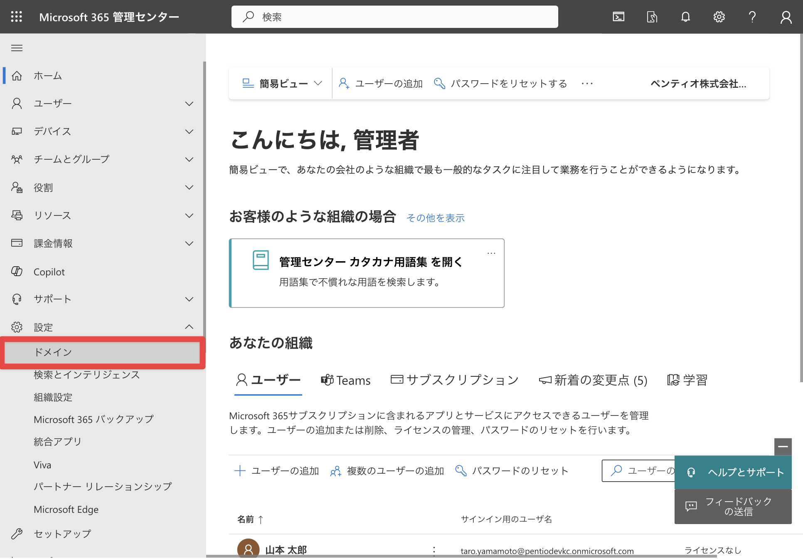The height and width of the screenshot is (559, 803).
Task: Expand the ユーザー navigation section
Action: (102, 104)
